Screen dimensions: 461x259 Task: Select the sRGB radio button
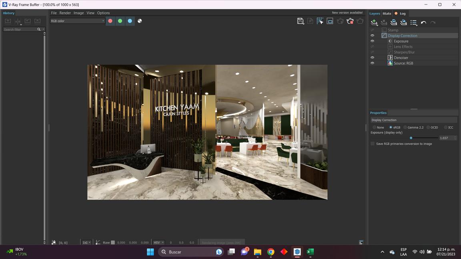coord(391,128)
